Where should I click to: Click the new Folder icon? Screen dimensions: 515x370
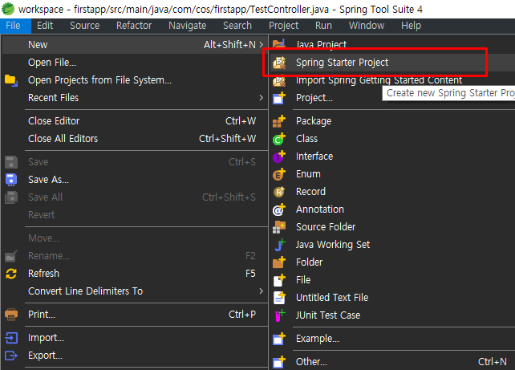coord(279,262)
